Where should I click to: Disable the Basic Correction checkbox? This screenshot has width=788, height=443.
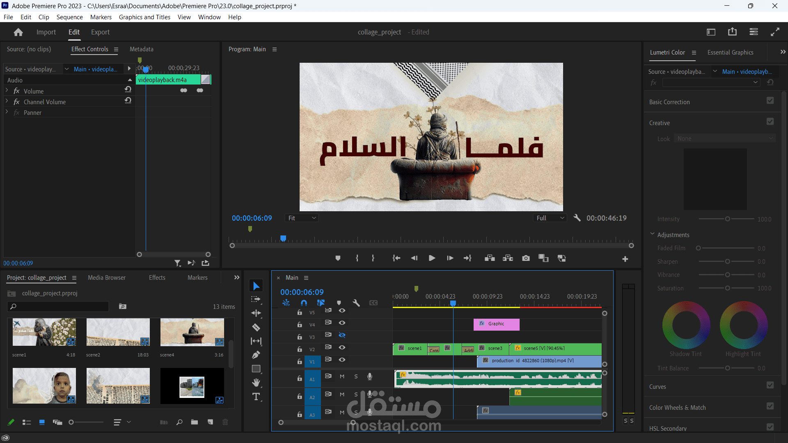coord(770,100)
